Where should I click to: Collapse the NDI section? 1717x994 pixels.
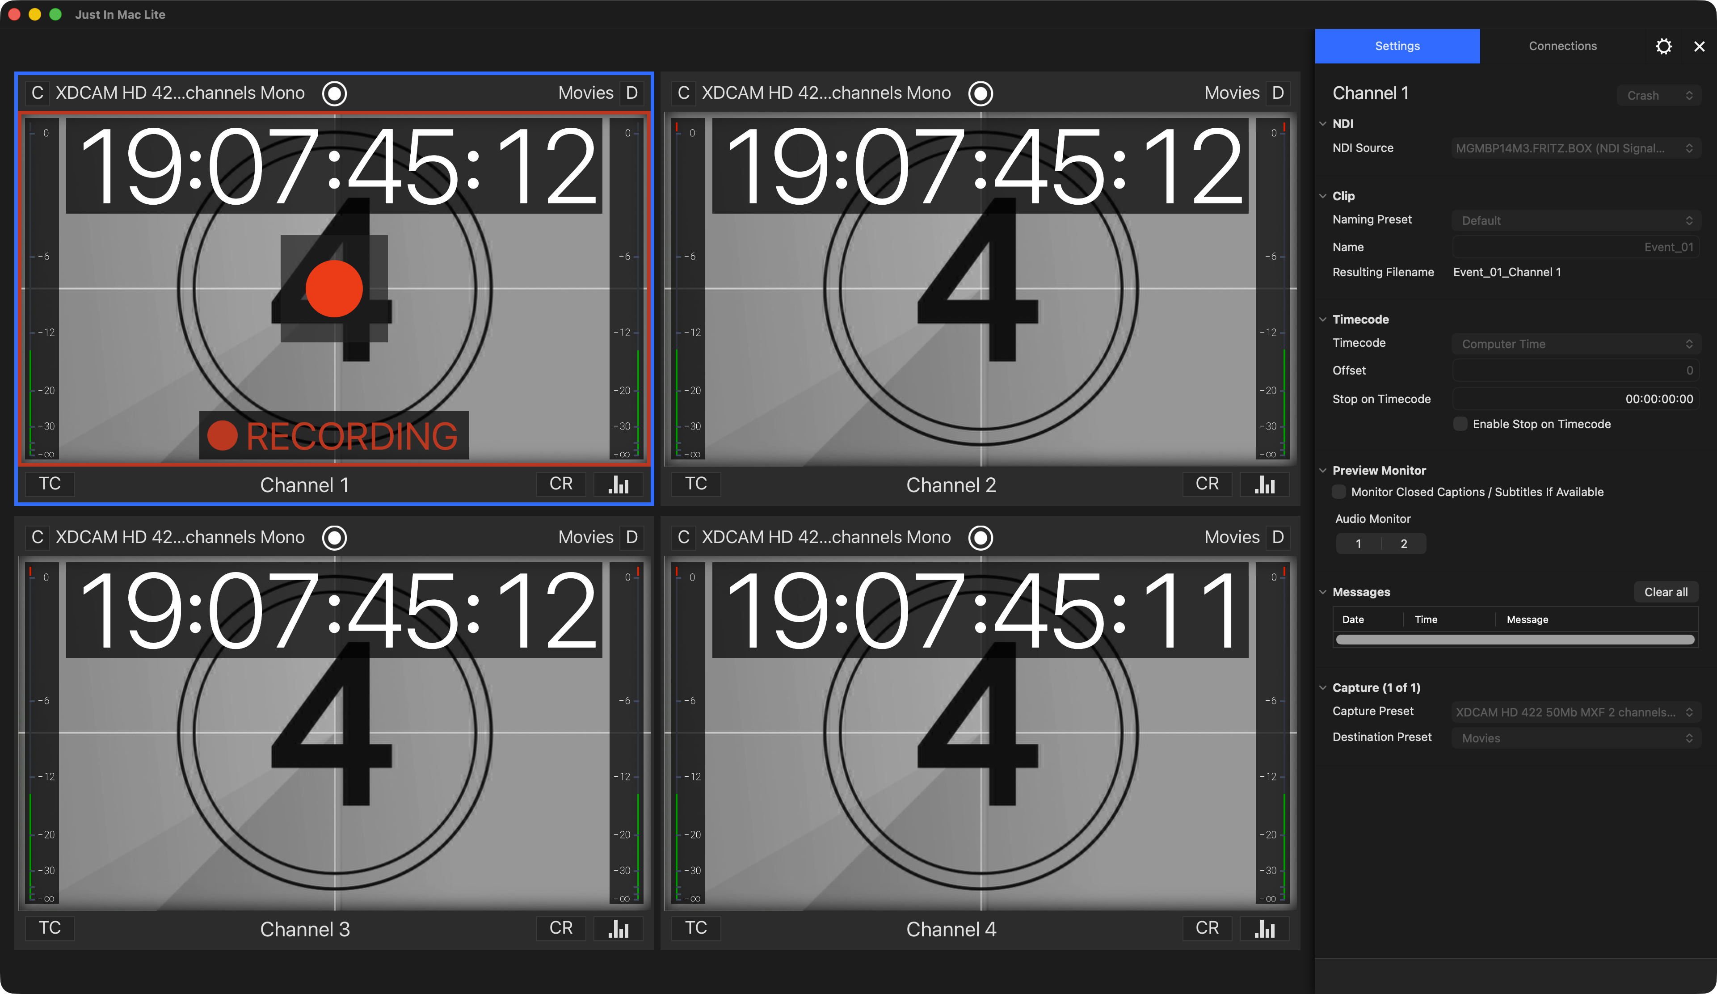(1322, 123)
